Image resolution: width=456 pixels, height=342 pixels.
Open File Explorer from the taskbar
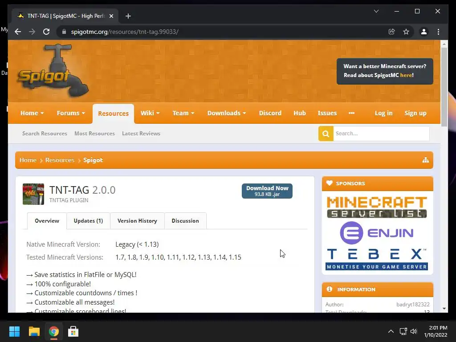tap(34, 331)
